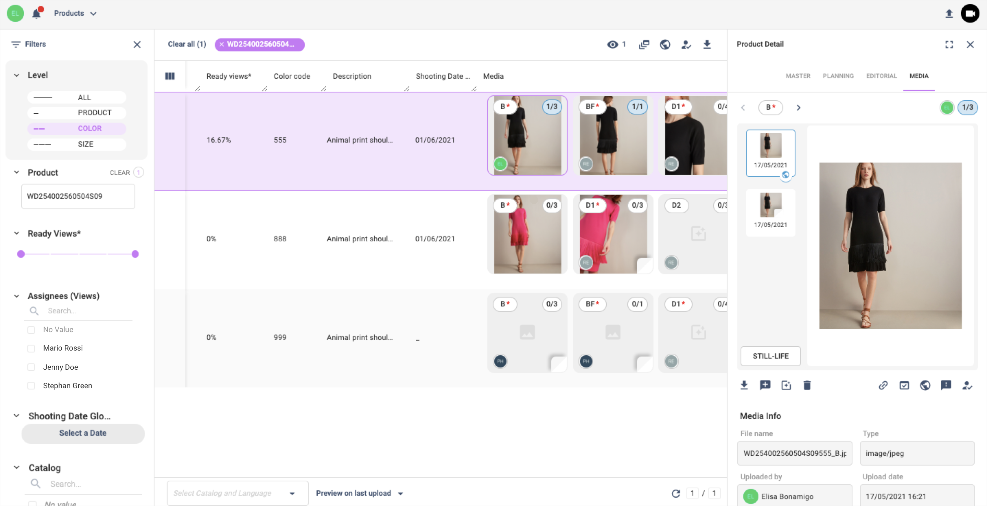
Task: Delete the selected media with the trash icon
Action: (807, 385)
